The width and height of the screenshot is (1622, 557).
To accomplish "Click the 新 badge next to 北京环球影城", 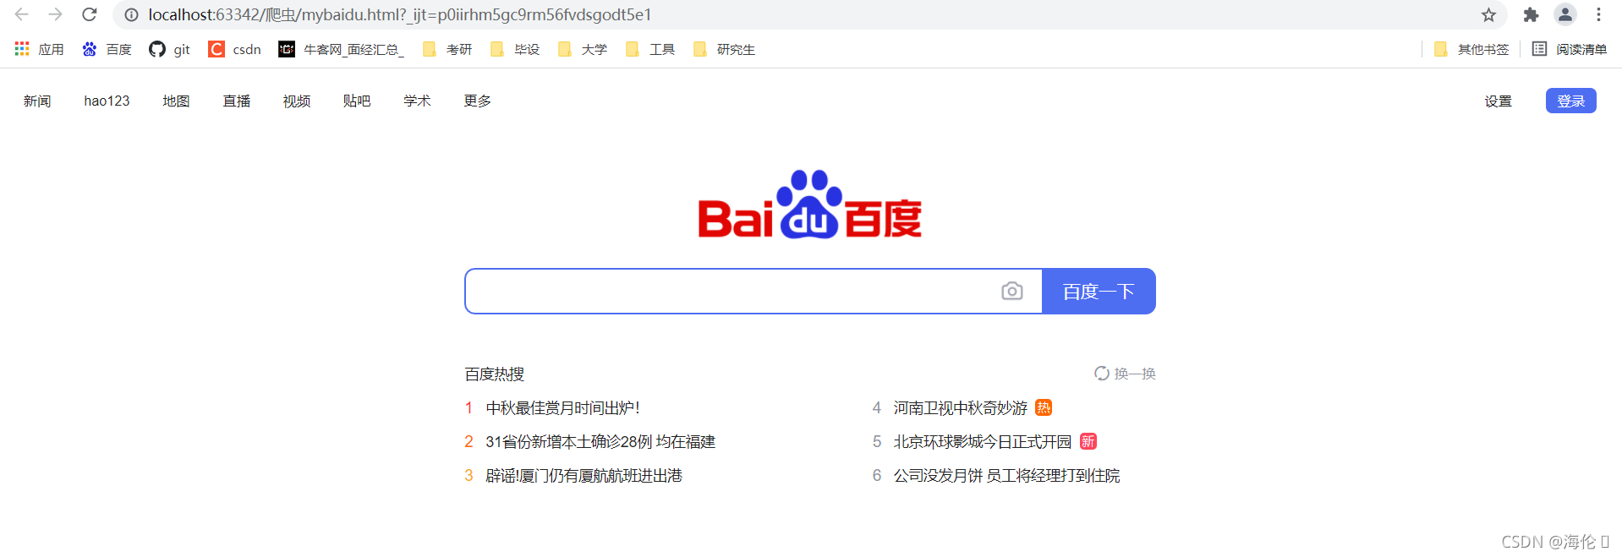I will tap(1088, 441).
